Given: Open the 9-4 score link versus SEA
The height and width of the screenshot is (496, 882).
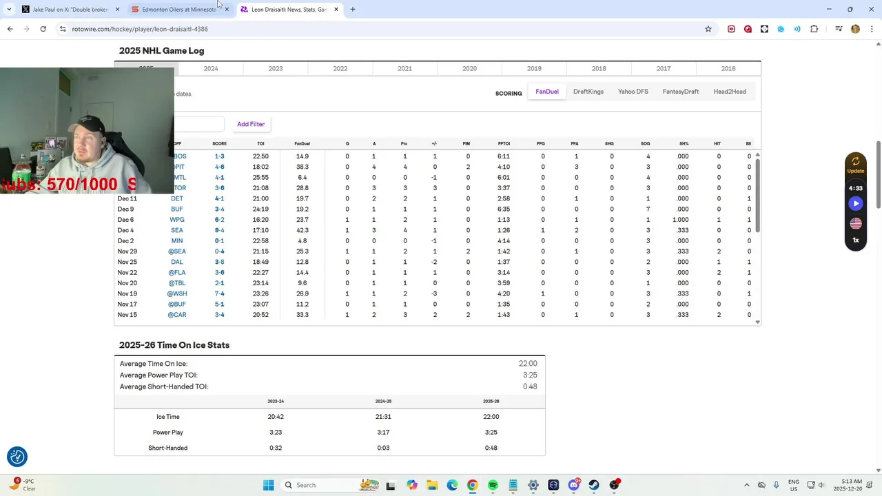Looking at the screenshot, I should coord(219,230).
